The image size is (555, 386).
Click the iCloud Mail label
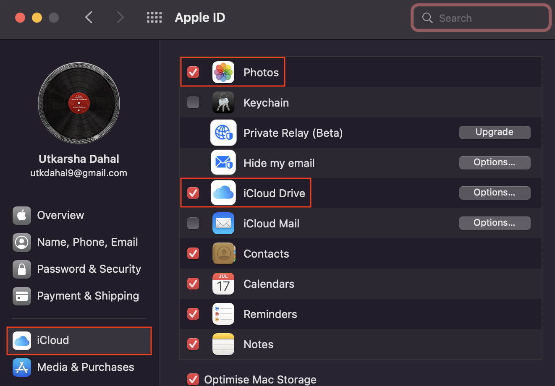coord(272,224)
